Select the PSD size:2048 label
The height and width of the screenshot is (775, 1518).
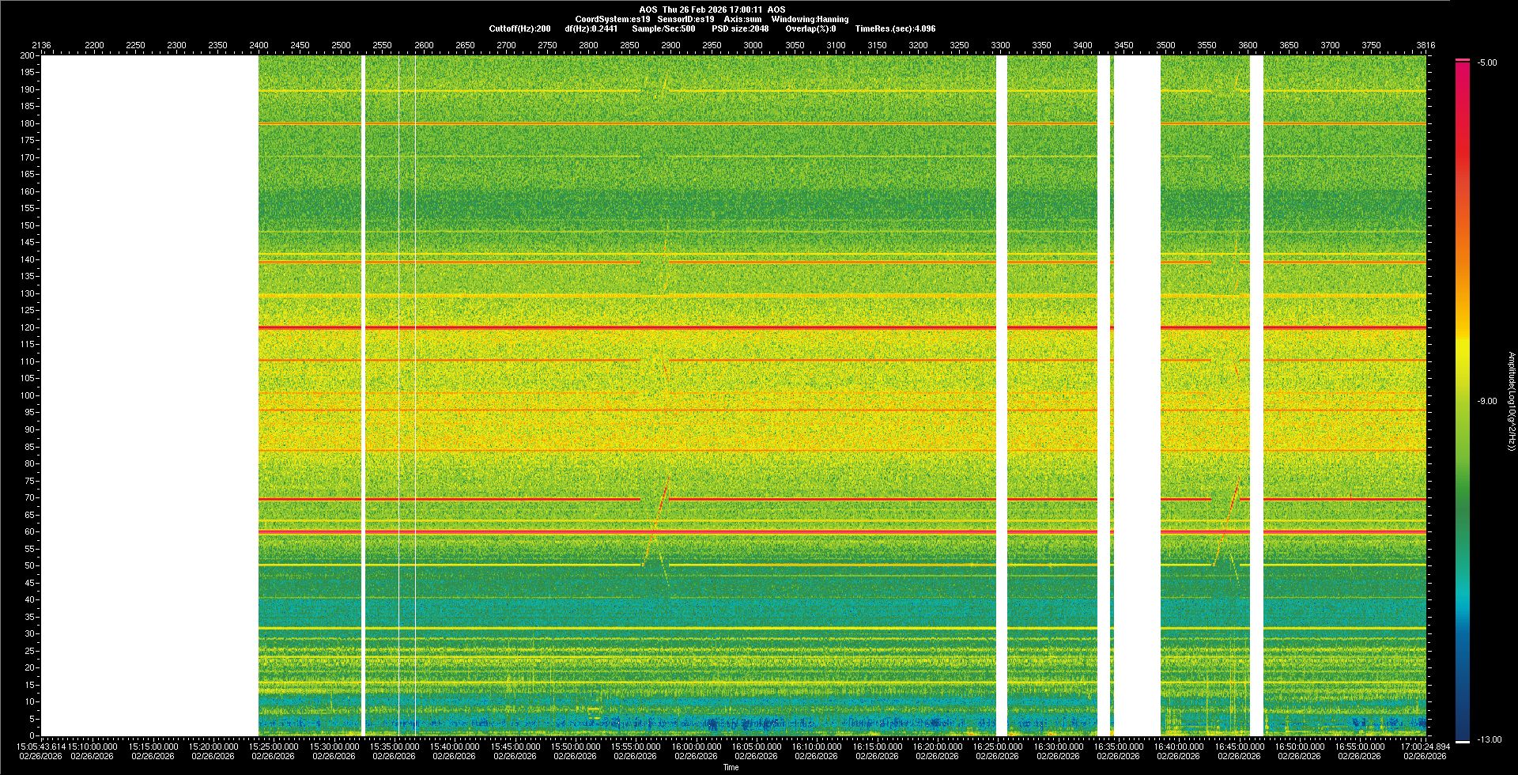740,28
